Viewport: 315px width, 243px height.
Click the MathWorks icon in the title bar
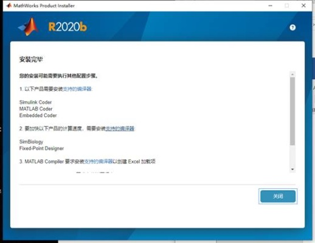(x=9, y=5)
